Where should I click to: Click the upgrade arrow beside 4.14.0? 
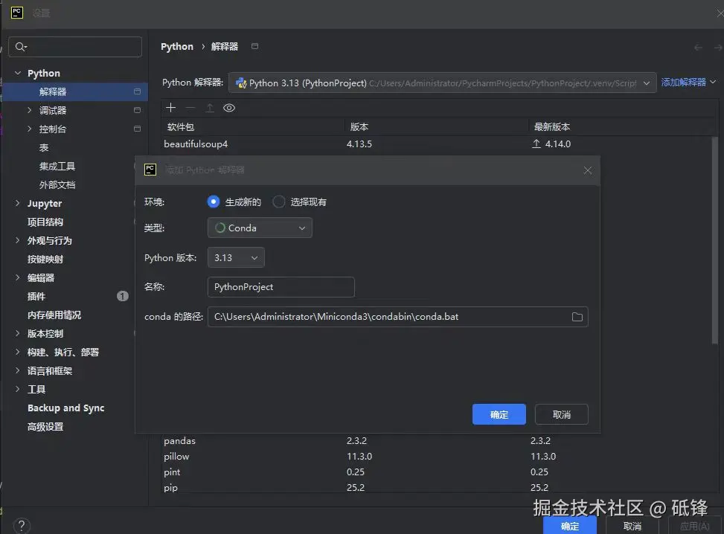click(536, 144)
